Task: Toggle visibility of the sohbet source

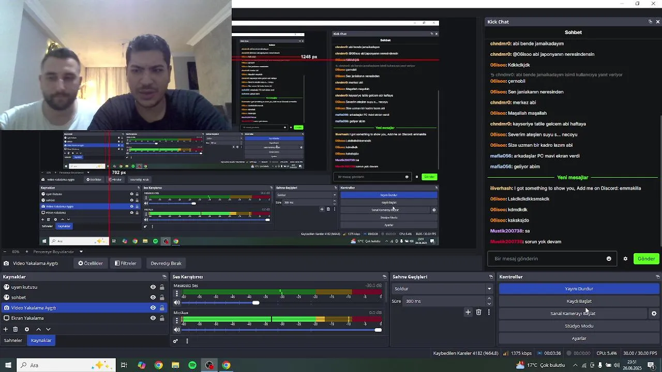Action: (153, 298)
